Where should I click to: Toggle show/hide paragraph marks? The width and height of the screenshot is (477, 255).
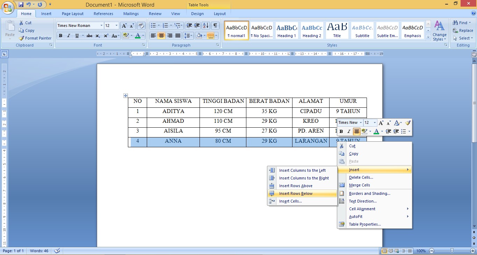pyautogui.click(x=215, y=25)
